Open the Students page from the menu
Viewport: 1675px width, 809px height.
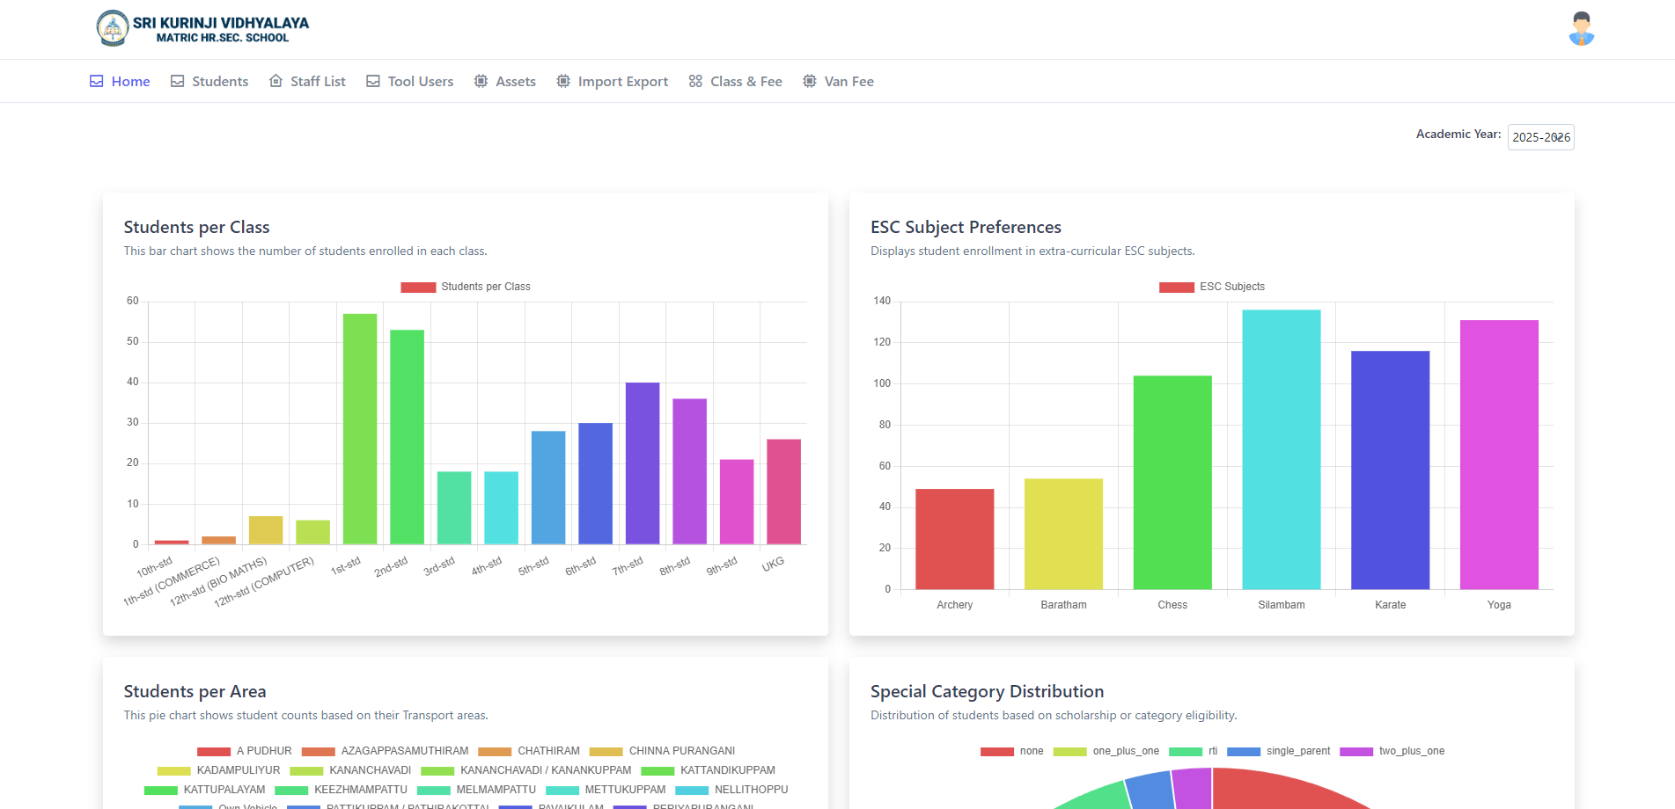[219, 81]
